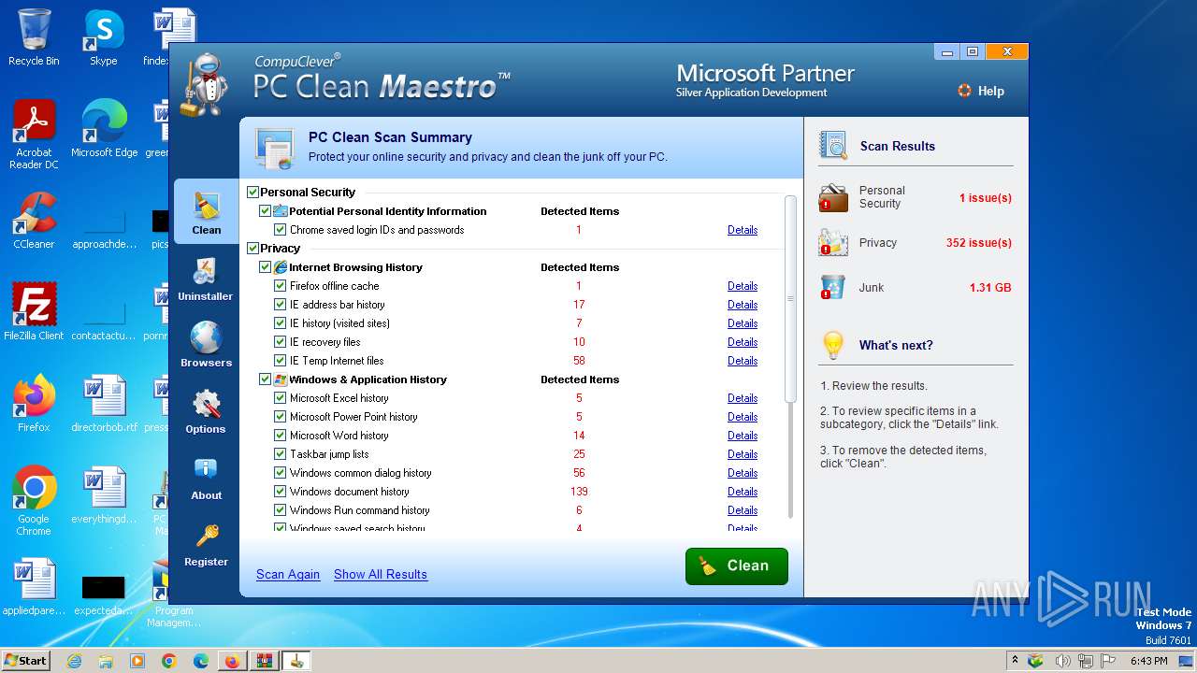Toggle the Privacy category checkbox
Image resolution: width=1197 pixels, height=673 pixels.
coord(252,249)
